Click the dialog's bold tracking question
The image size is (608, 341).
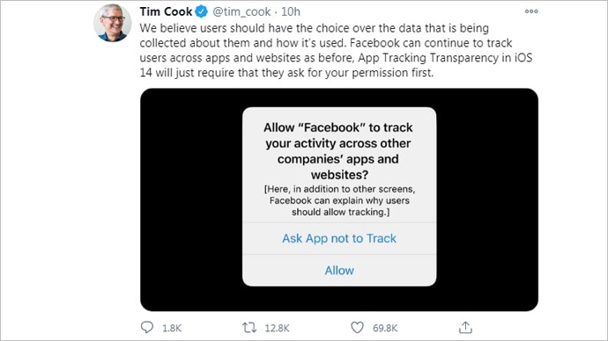coord(338,151)
